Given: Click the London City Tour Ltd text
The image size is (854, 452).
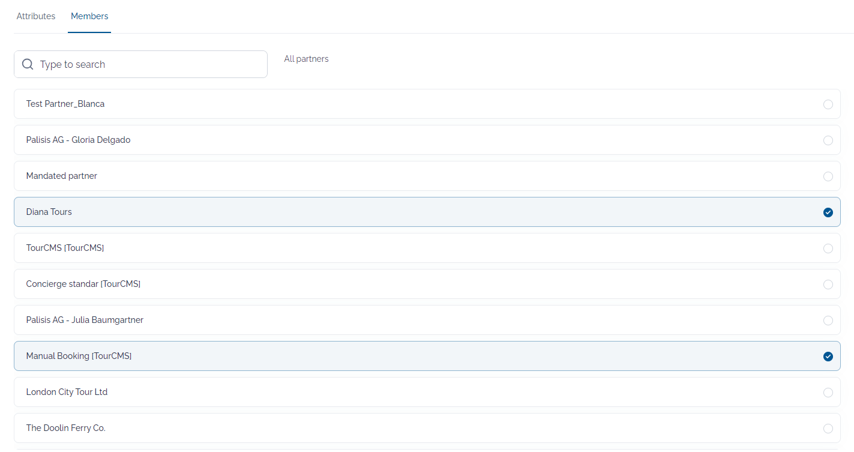Looking at the screenshot, I should [67, 392].
